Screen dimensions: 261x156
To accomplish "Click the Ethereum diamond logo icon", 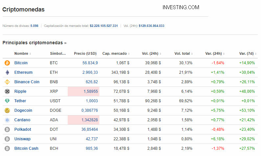I will tap(7, 72).
